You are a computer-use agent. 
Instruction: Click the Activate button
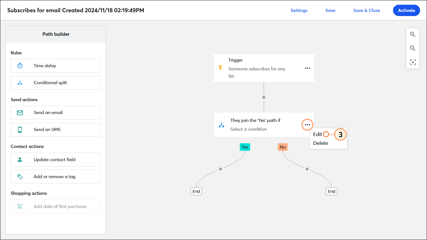click(407, 10)
